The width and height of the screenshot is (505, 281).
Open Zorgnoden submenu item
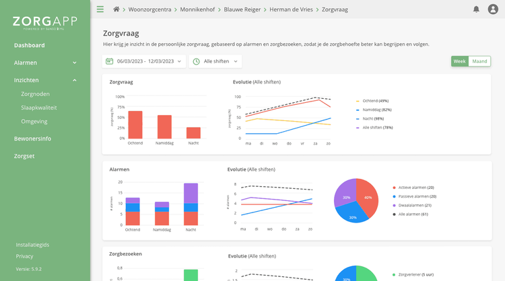[x=35, y=94]
